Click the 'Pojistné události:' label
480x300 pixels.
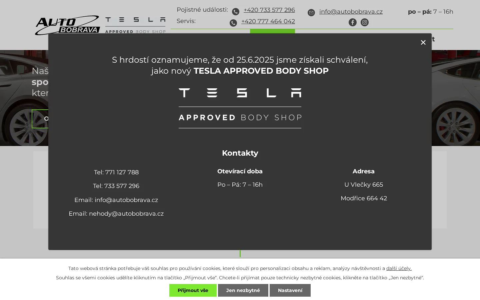202,10
